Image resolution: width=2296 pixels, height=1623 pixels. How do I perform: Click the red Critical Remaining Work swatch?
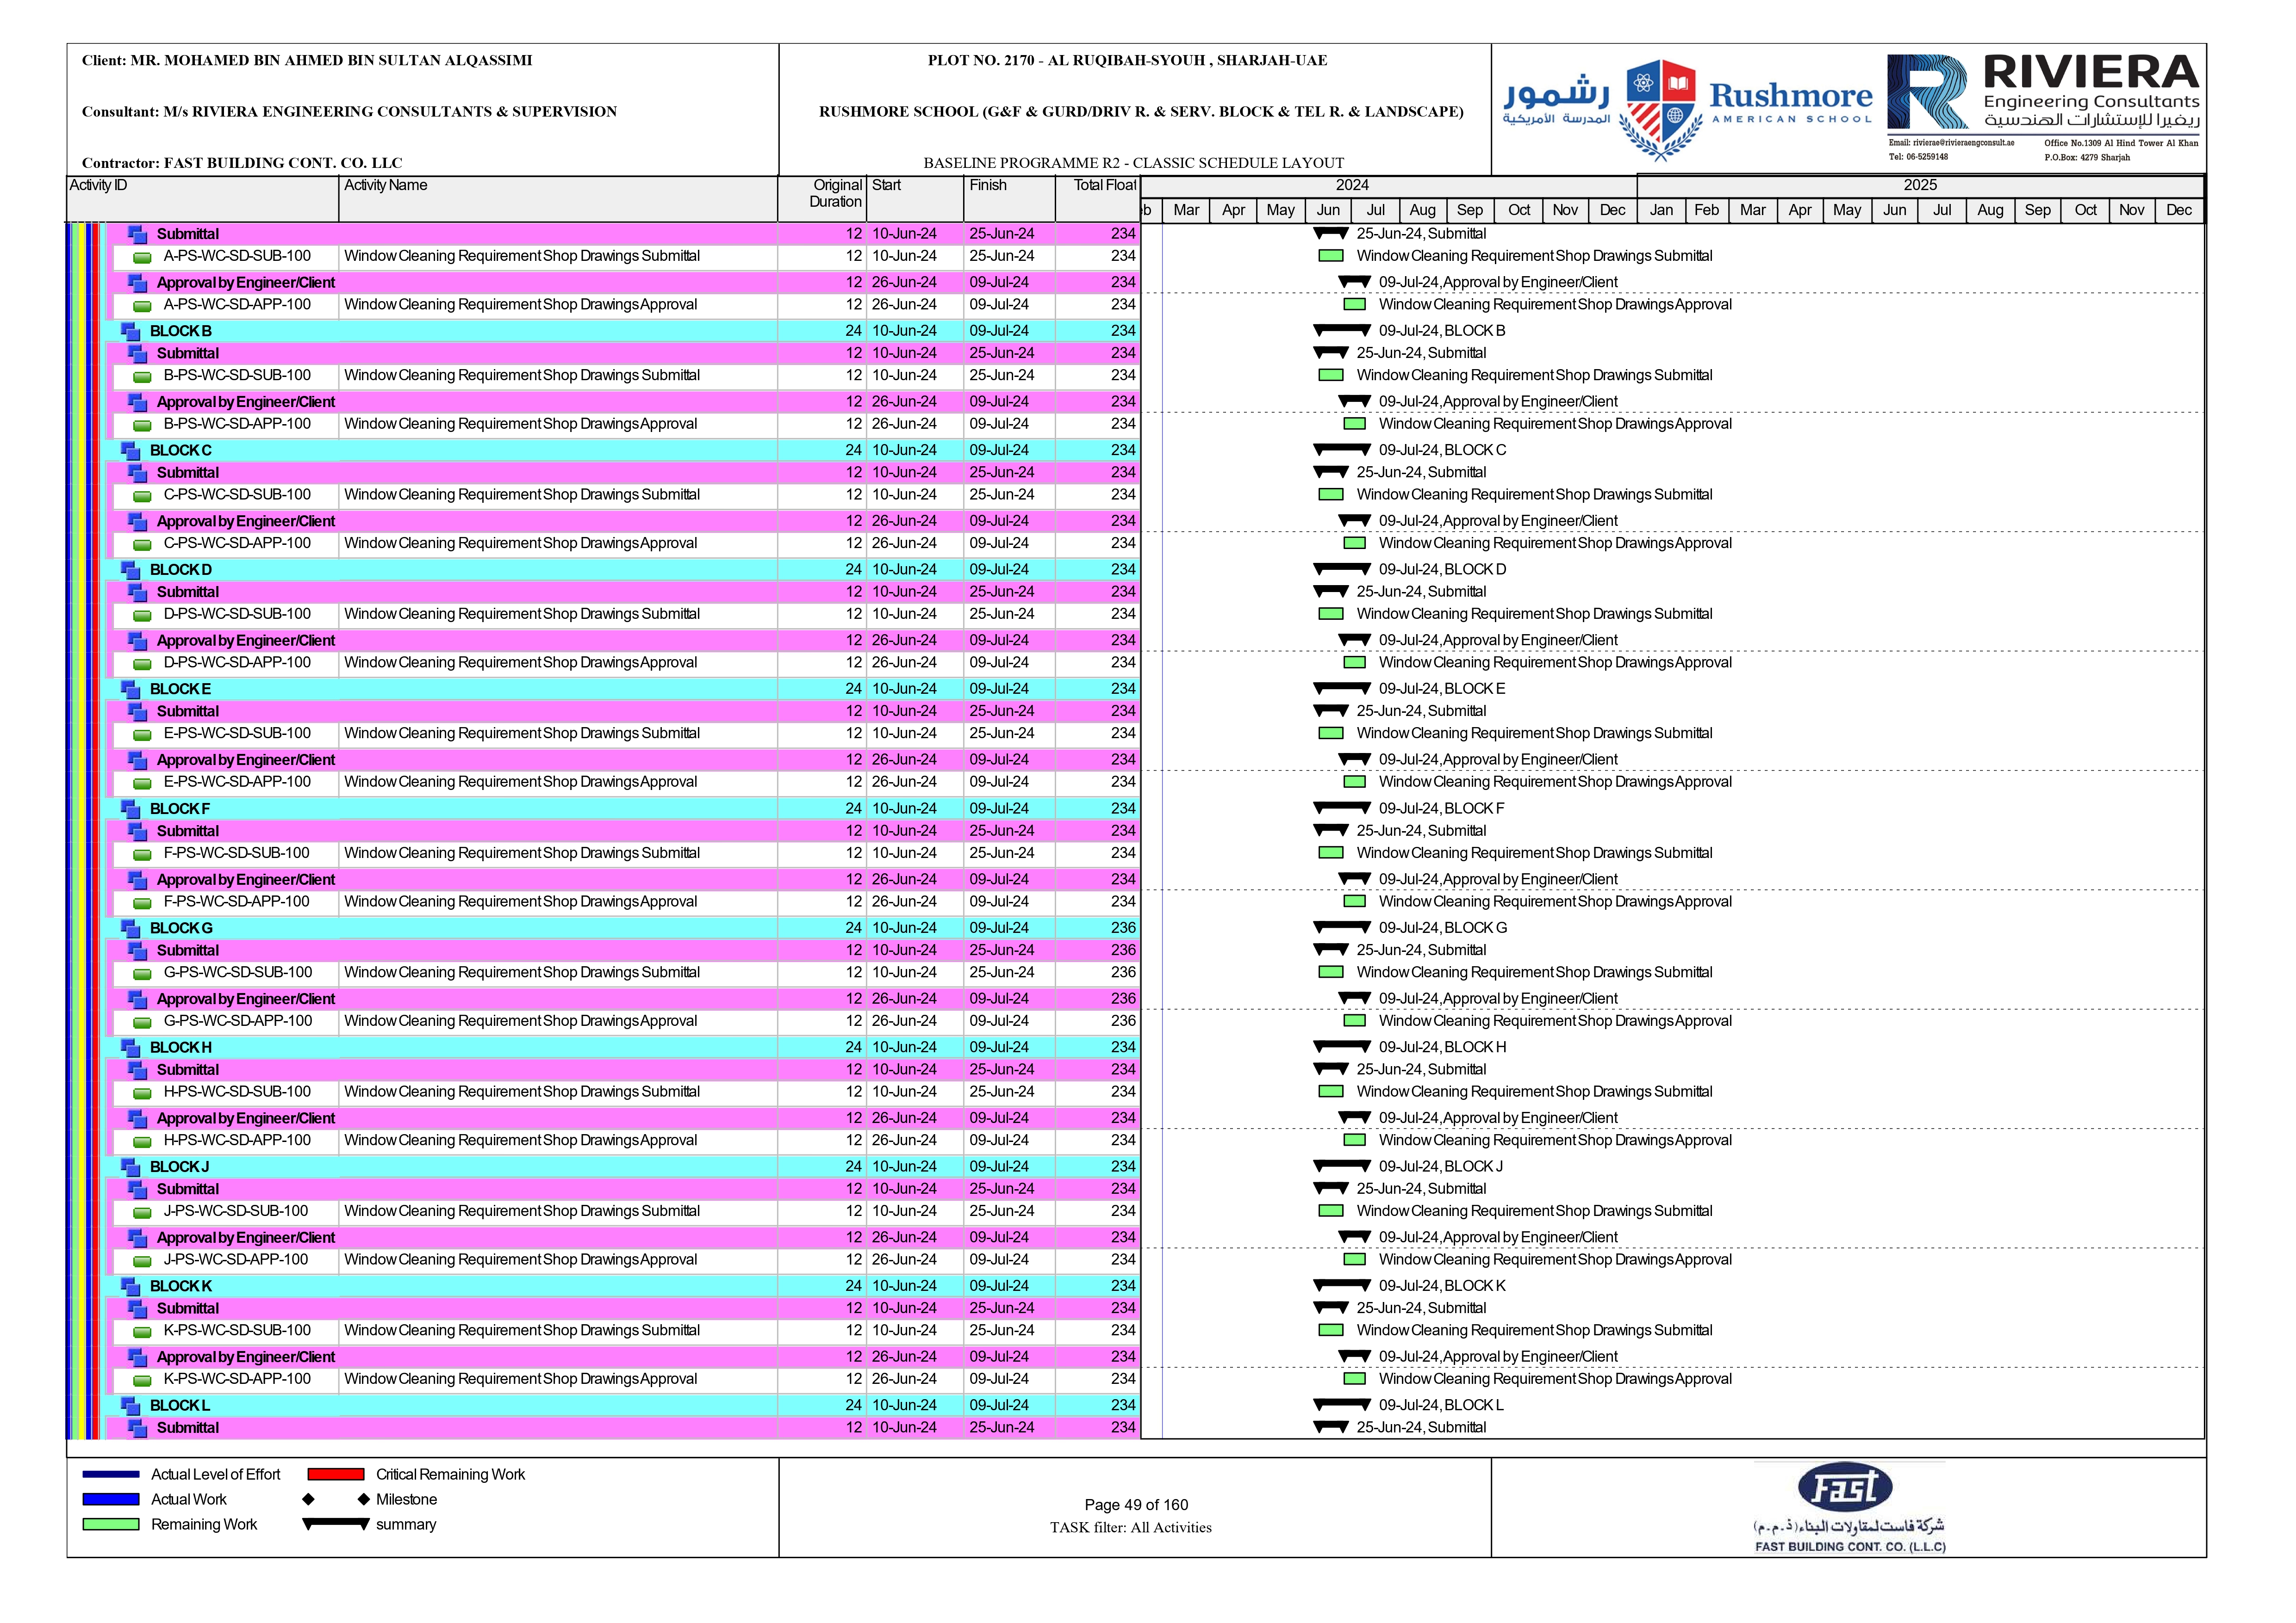336,1475
